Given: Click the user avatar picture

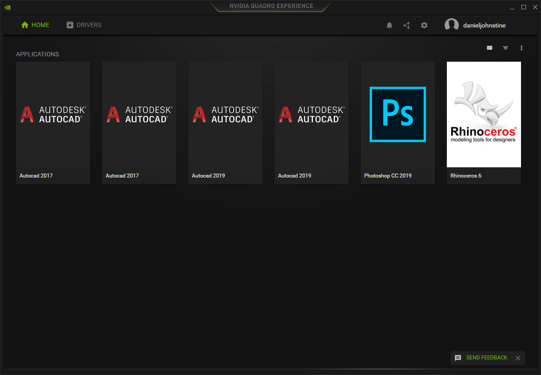Looking at the screenshot, I should coord(452,25).
